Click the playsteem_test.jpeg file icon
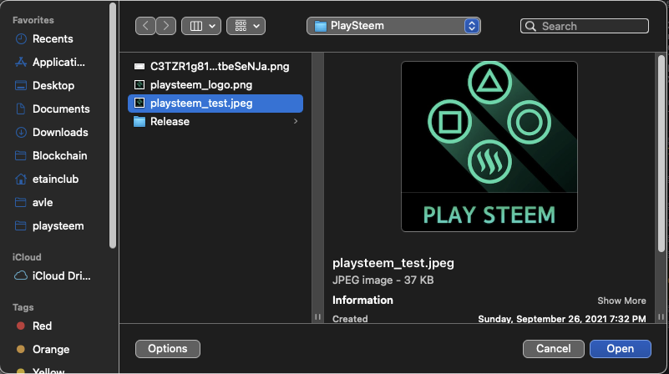The height and width of the screenshot is (374, 669). click(x=139, y=104)
